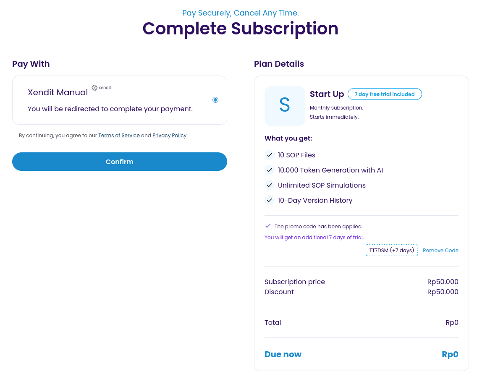
Task: Click the Start Up plan name
Action: 327,94
